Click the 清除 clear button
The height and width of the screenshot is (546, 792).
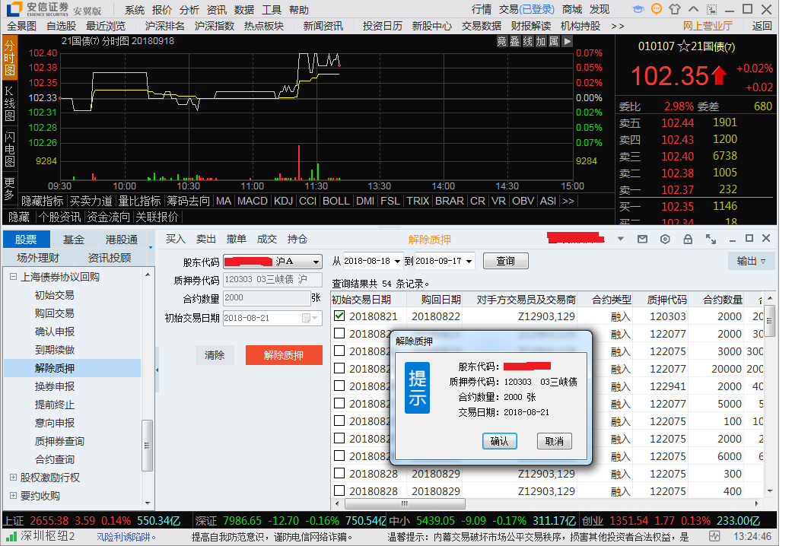[x=215, y=355]
